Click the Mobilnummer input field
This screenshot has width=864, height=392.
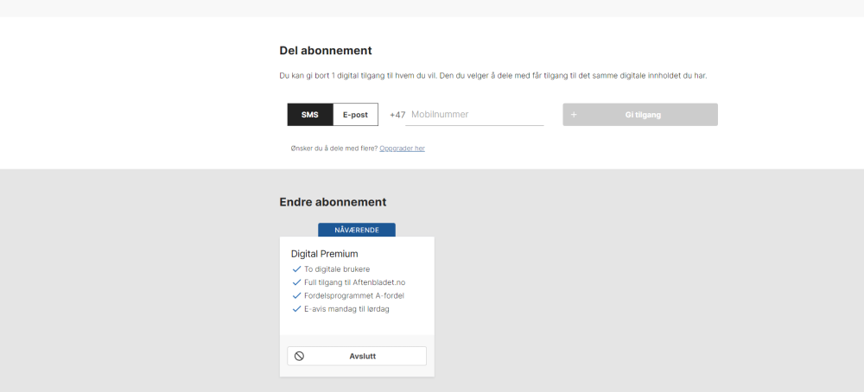point(474,115)
